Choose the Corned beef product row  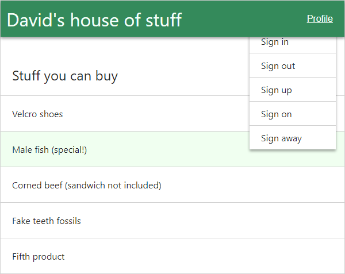pos(86,186)
